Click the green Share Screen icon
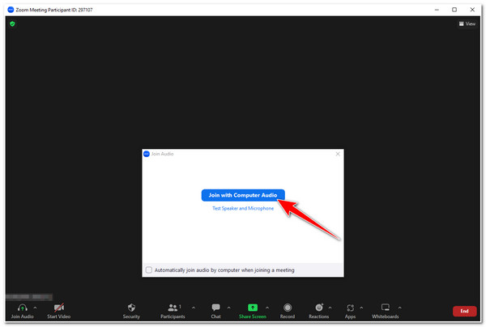The width and height of the screenshot is (486, 327). coord(253,308)
